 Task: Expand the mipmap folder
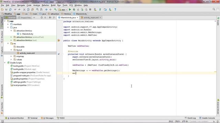tap(11, 56)
